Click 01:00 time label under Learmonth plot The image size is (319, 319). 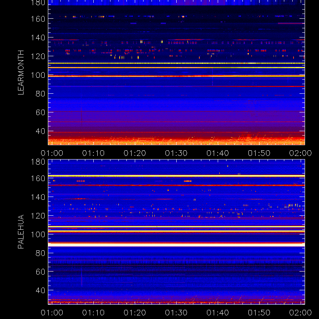(x=52, y=153)
